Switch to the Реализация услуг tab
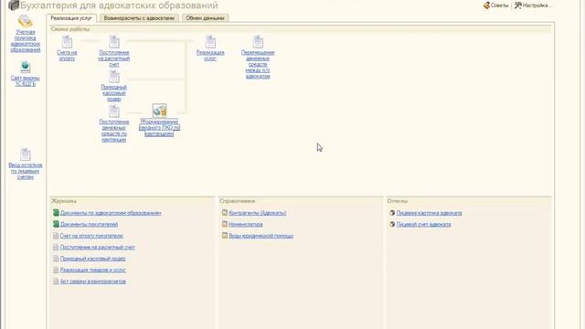 tap(71, 18)
